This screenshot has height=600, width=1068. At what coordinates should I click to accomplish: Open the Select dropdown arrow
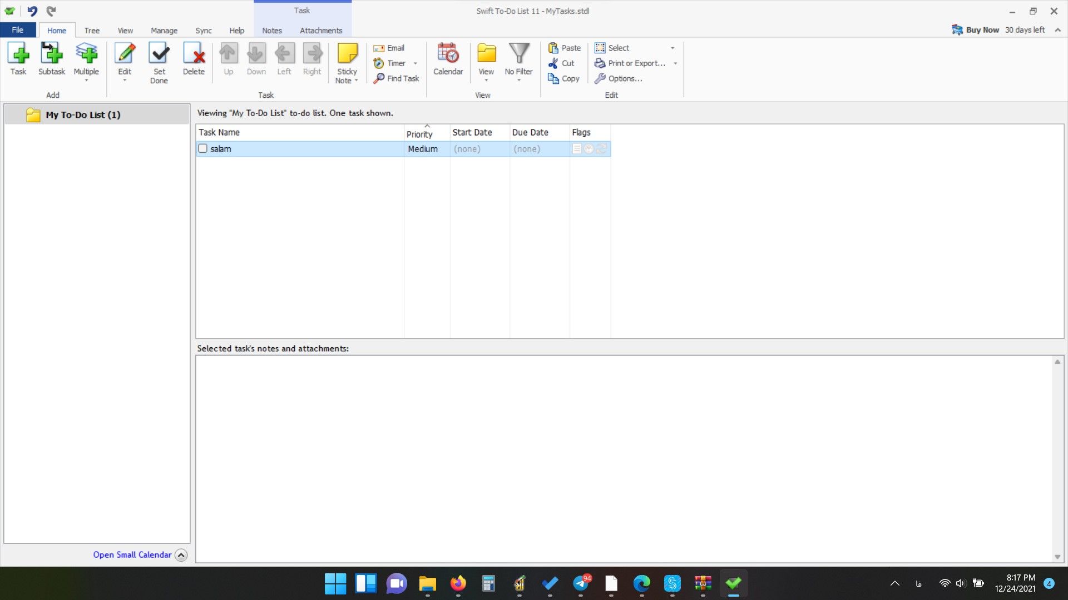point(673,48)
